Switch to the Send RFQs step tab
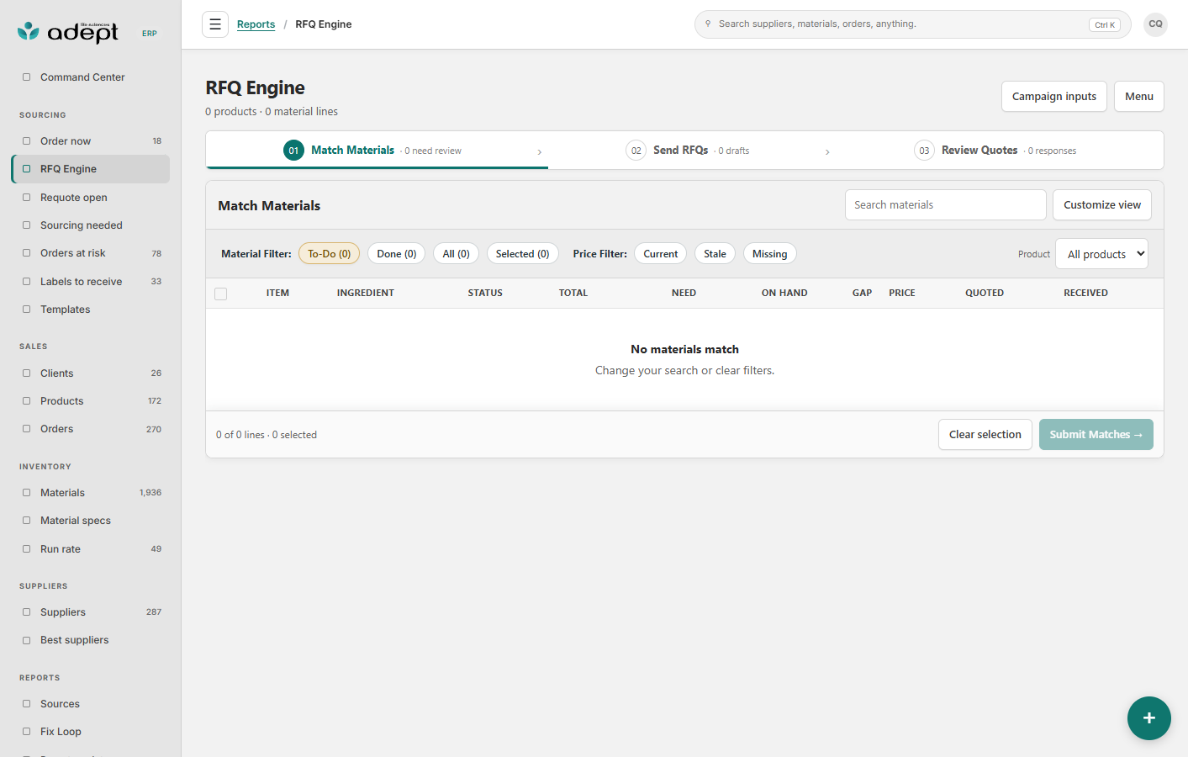1188x757 pixels. tap(692, 151)
